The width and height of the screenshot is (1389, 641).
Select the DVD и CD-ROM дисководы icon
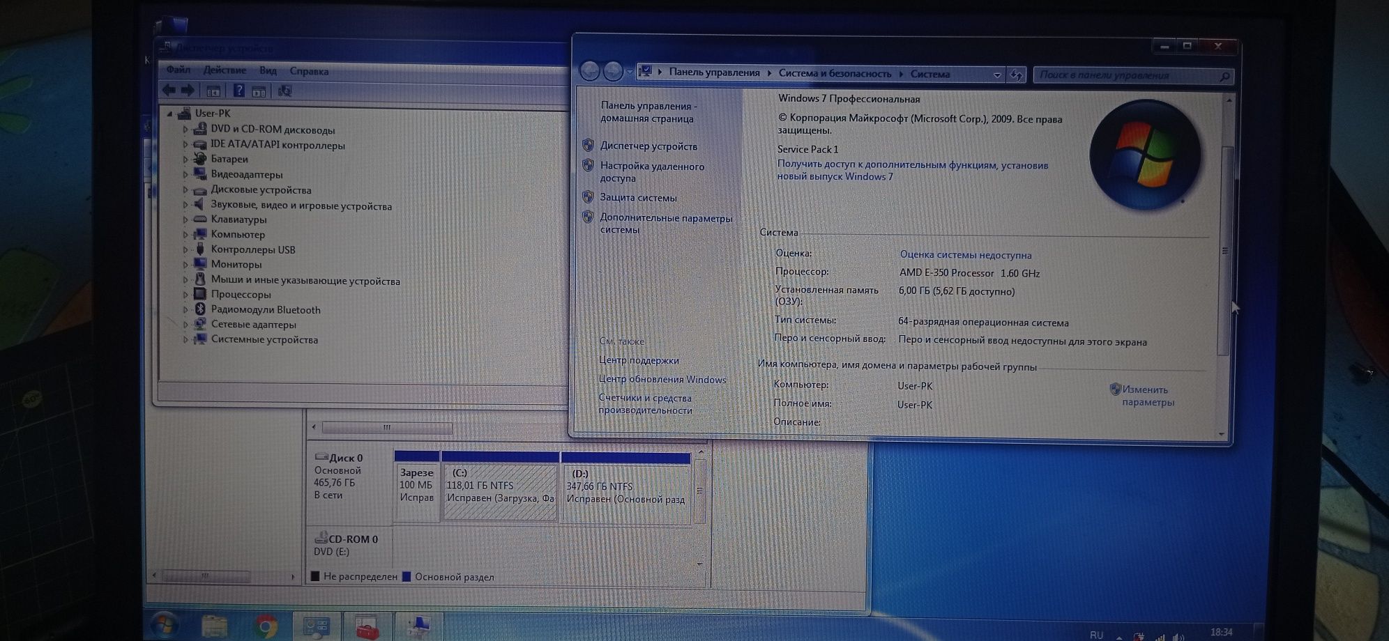(x=200, y=129)
